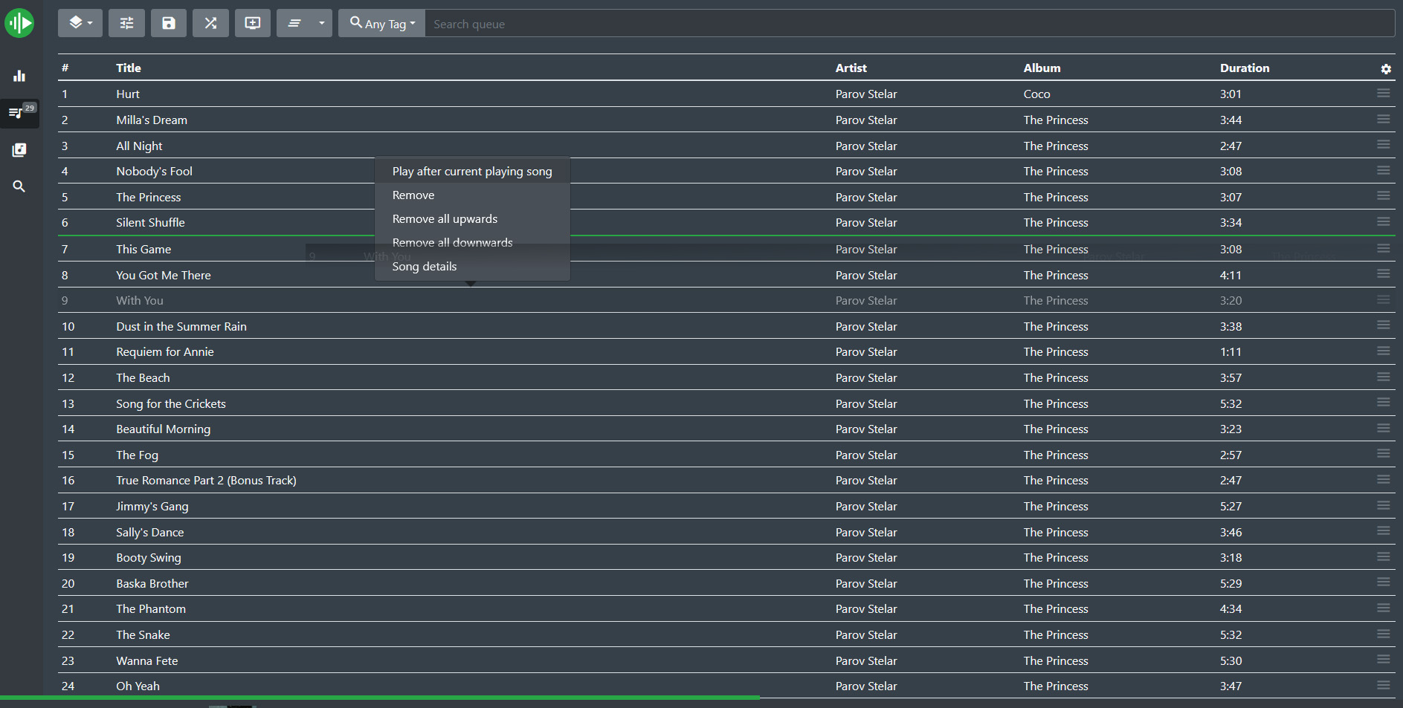Open the column settings gear icon
This screenshot has width=1403, height=708.
[1386, 68]
